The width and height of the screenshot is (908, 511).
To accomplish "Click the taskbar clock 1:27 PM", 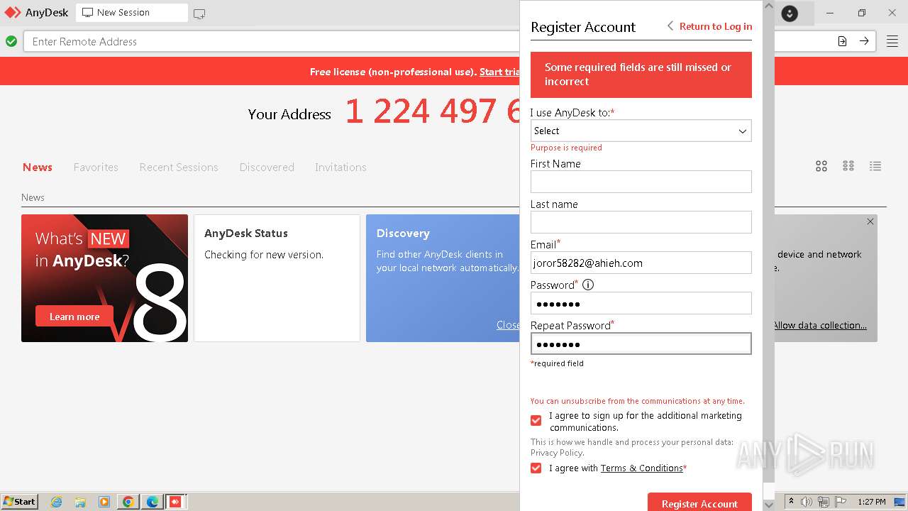I will click(x=871, y=502).
